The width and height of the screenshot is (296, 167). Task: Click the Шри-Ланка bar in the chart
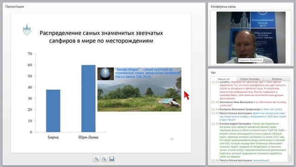pyautogui.click(x=88, y=98)
